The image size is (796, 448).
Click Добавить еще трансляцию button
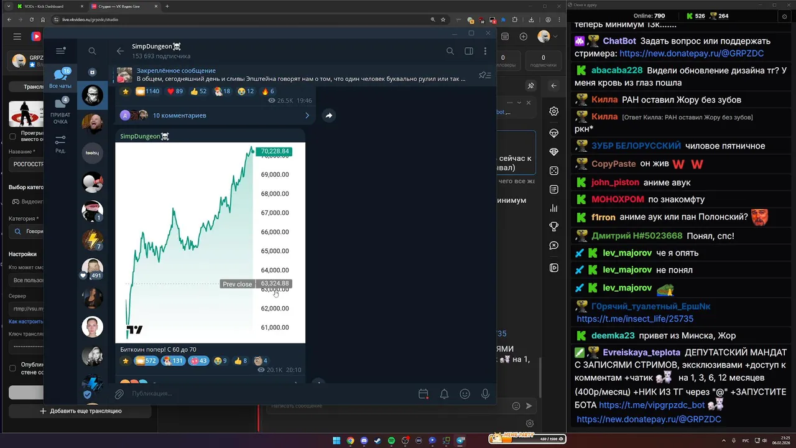pyautogui.click(x=80, y=411)
